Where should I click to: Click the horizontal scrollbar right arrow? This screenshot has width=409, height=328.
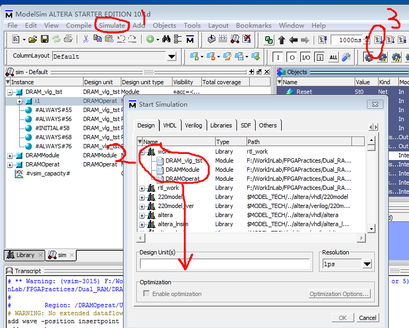pos(361,238)
